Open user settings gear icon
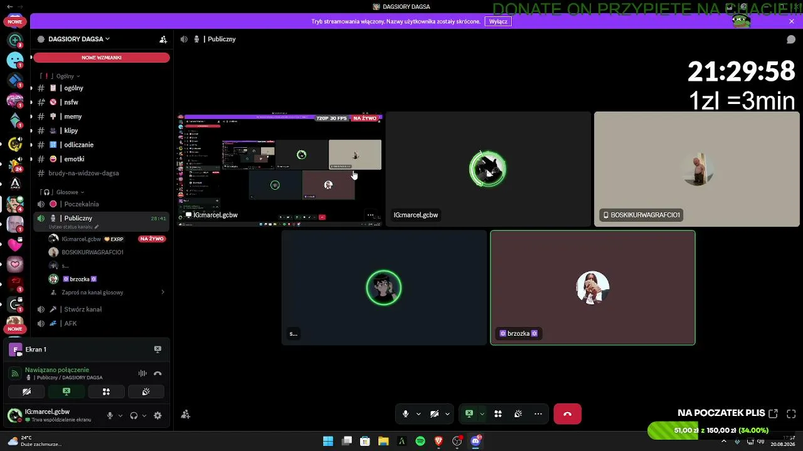 point(157,415)
